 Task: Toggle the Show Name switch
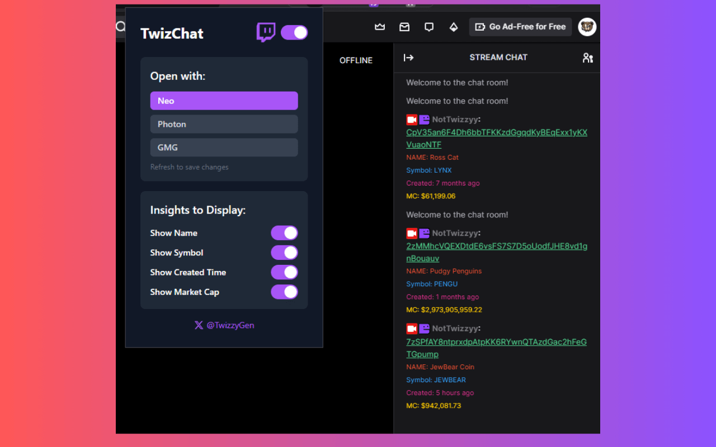(x=284, y=233)
